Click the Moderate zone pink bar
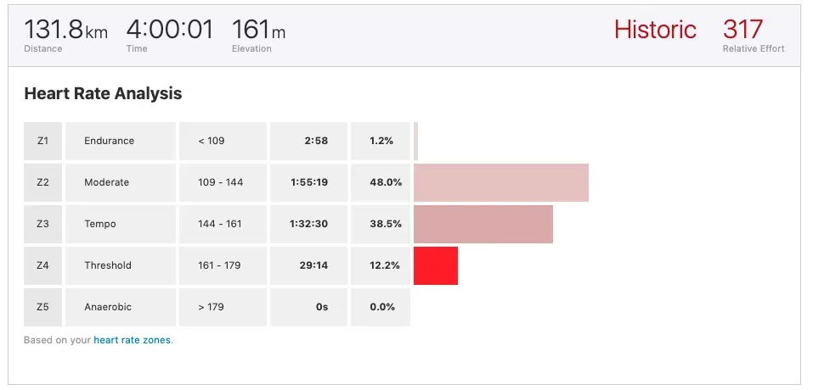Screen dimensions: 813x390 coord(501,182)
